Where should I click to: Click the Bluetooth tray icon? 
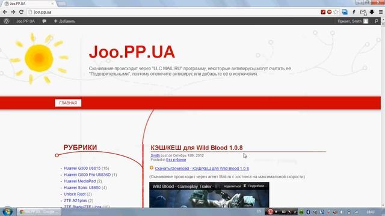pyautogui.click(x=308, y=212)
